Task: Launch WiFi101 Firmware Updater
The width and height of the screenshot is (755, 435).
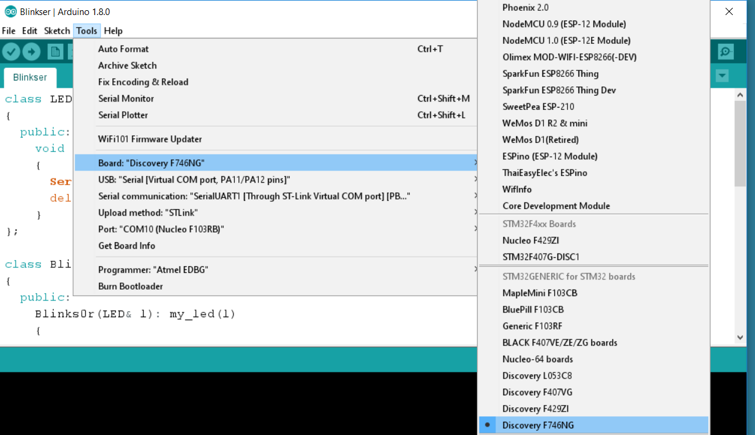Action: pos(276,139)
